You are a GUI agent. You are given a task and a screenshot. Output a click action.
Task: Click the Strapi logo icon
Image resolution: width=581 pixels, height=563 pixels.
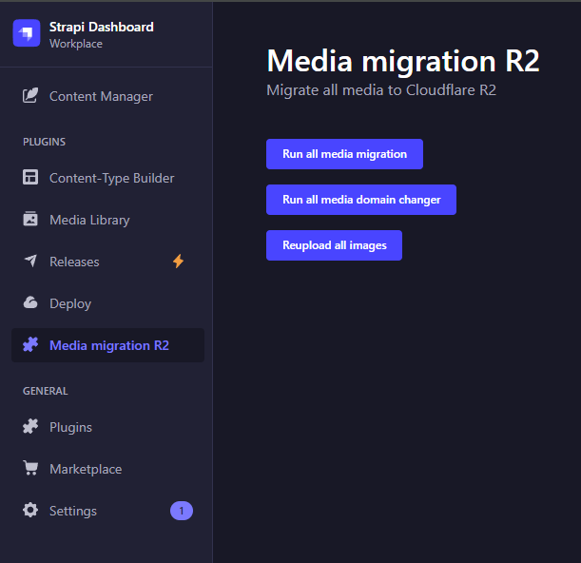27,33
